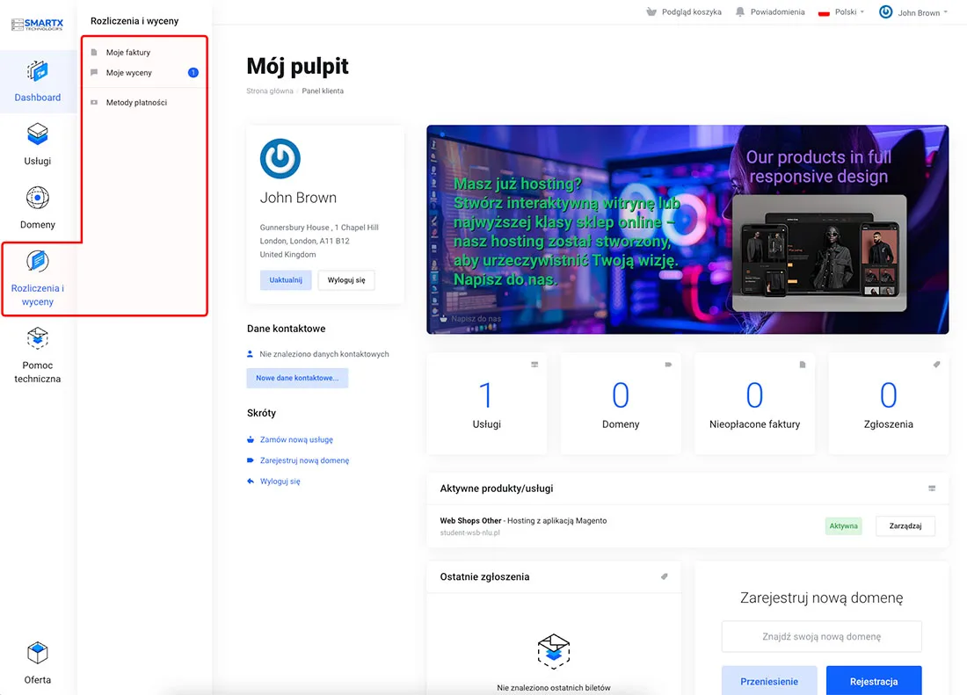Click the Metody płatności card icon
This screenshot has height=695, width=967.
pos(94,102)
